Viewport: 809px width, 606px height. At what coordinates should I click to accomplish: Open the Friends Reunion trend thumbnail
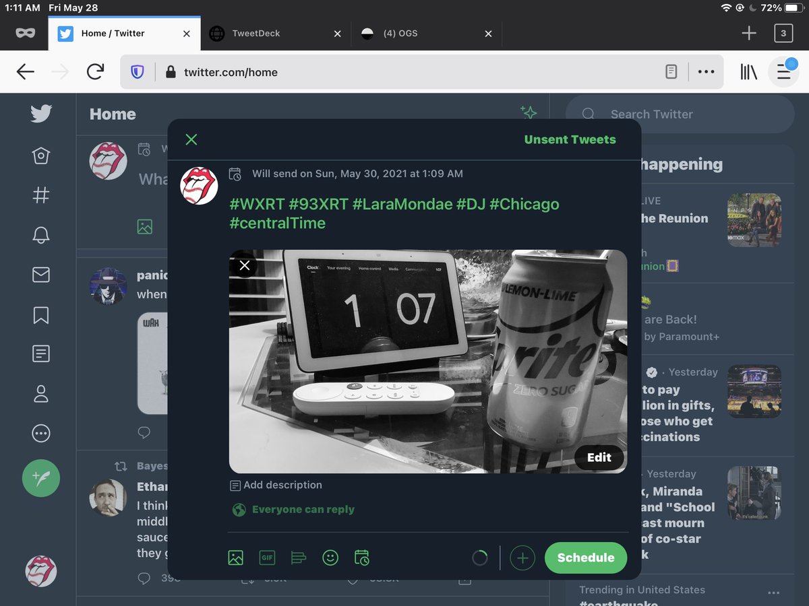[x=754, y=220]
